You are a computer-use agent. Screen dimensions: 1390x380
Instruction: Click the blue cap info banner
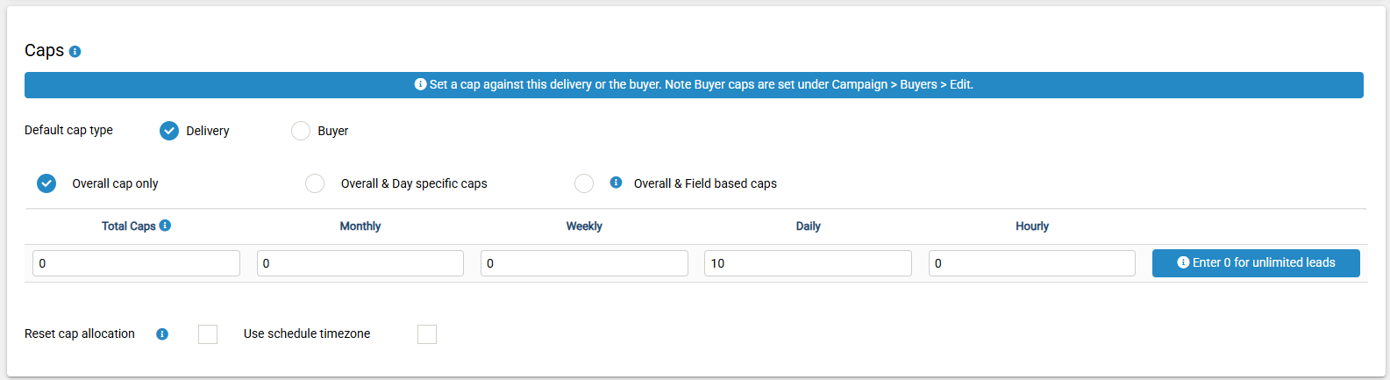click(x=694, y=85)
